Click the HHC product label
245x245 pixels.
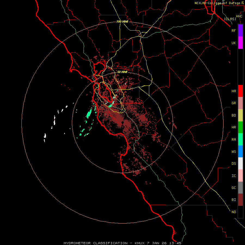coord(239,16)
